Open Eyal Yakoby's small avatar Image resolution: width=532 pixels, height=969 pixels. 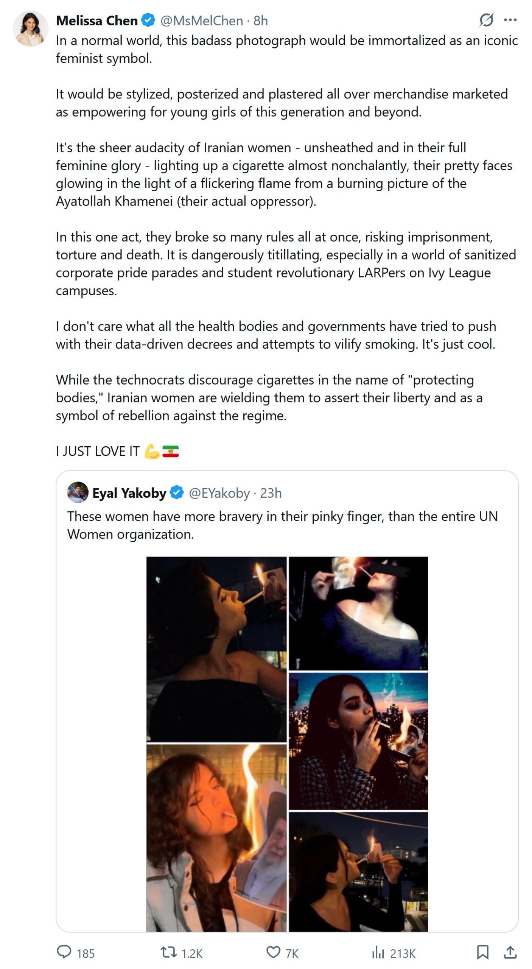[x=78, y=492]
